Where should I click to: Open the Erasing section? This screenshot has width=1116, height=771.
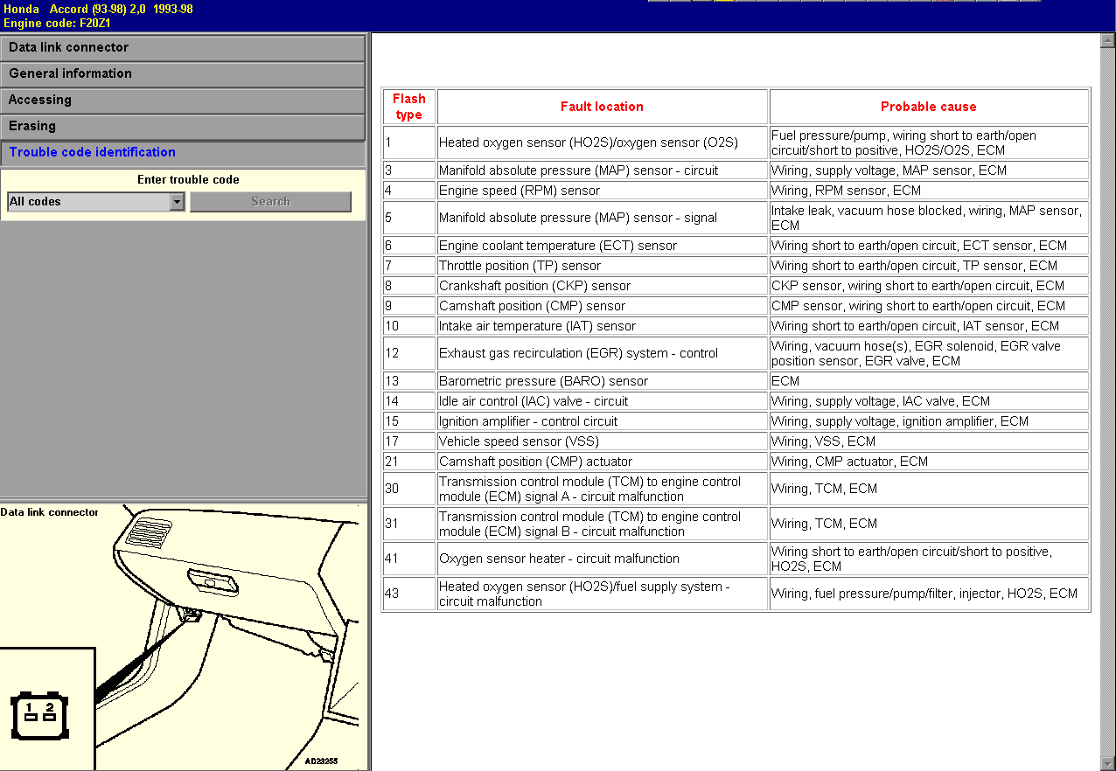tap(183, 127)
